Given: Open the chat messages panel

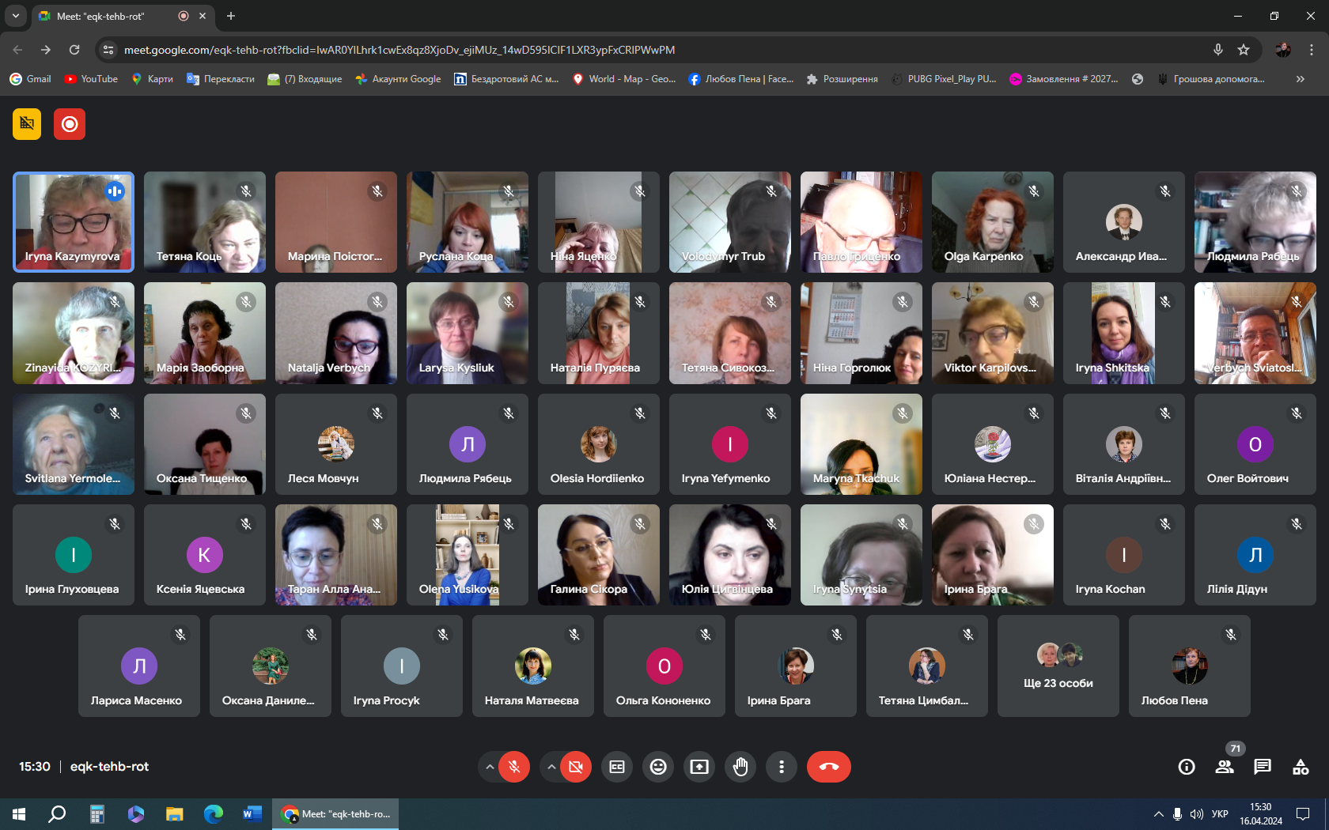Looking at the screenshot, I should tap(1263, 767).
